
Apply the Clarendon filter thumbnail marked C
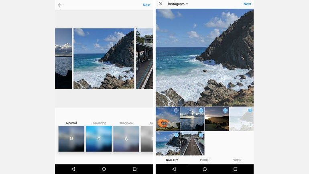point(99,139)
